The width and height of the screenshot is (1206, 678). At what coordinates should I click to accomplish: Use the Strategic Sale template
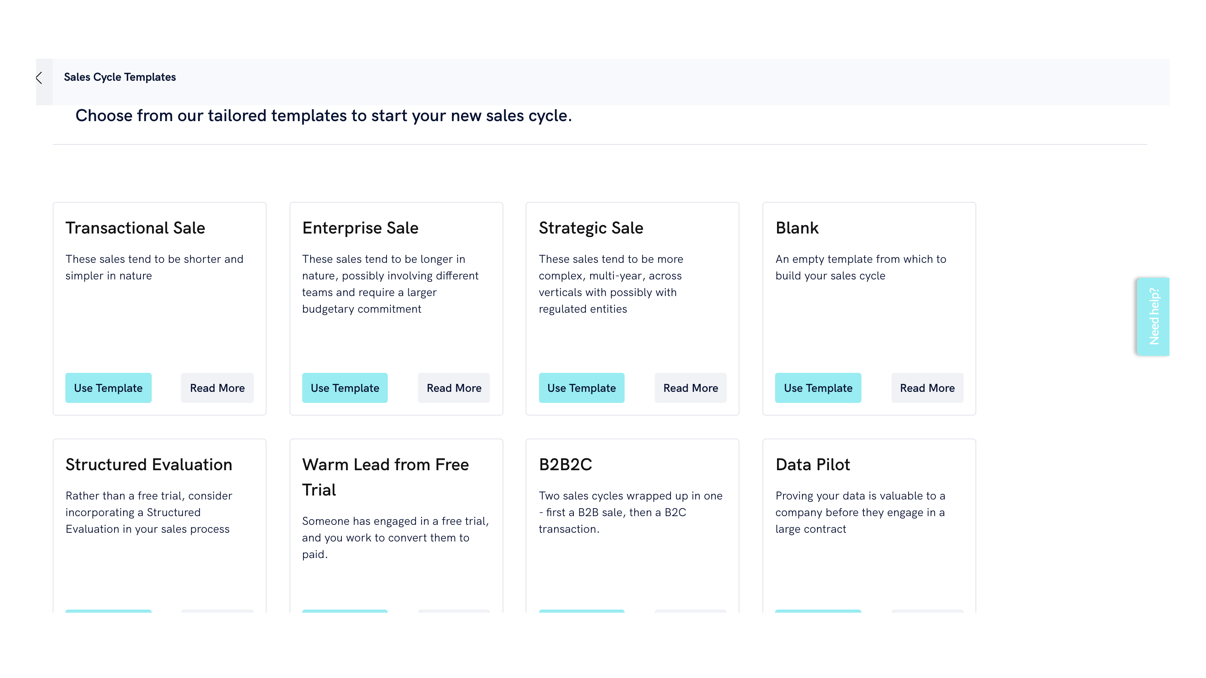click(x=581, y=387)
